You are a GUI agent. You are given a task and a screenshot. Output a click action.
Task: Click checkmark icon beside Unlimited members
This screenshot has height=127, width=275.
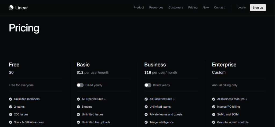coord(10,99)
